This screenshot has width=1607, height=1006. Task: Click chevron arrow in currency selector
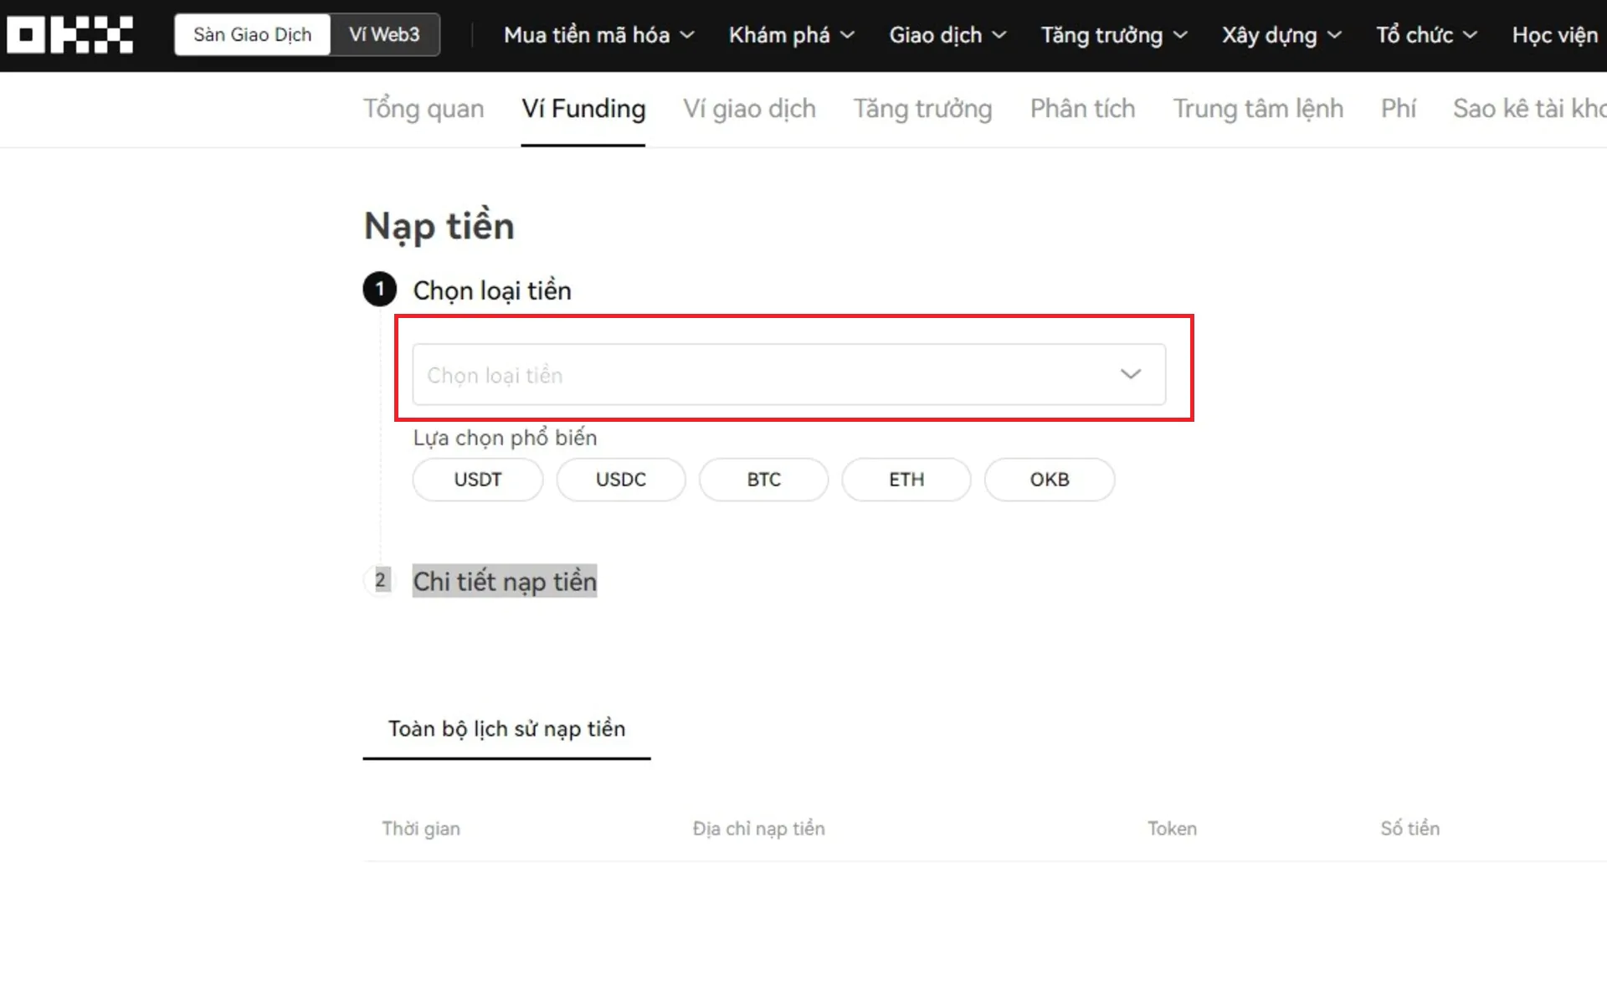click(x=1131, y=374)
